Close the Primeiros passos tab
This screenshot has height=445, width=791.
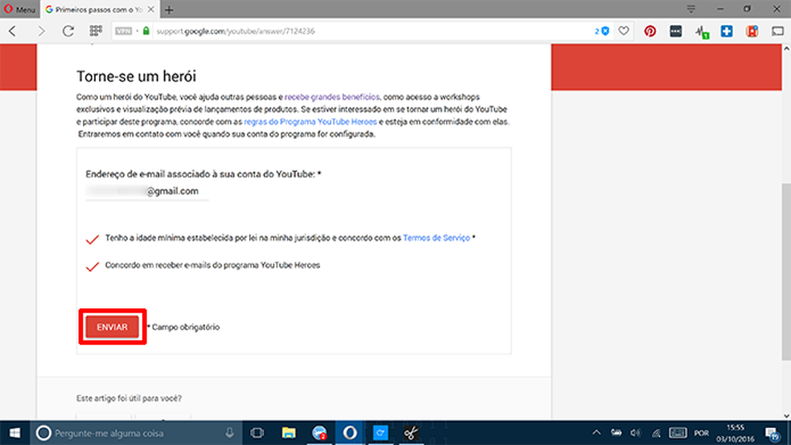coord(151,10)
